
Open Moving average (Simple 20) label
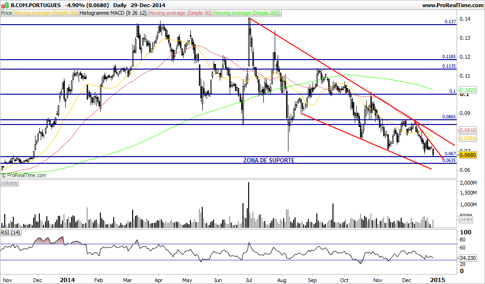(x=46, y=13)
